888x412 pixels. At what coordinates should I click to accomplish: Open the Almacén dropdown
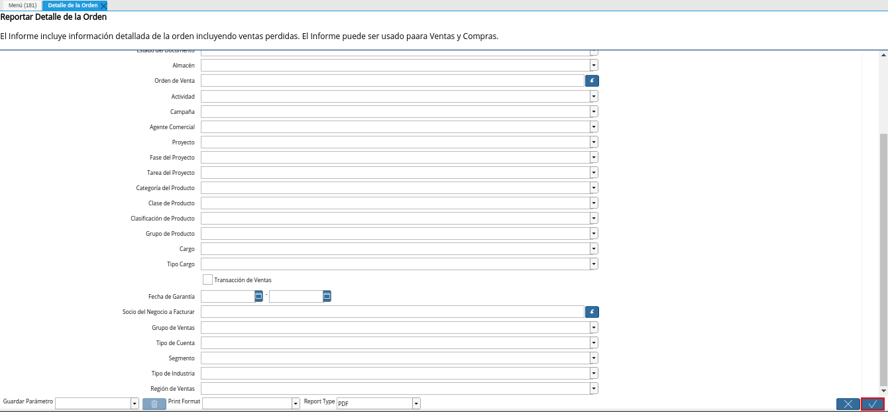594,66
